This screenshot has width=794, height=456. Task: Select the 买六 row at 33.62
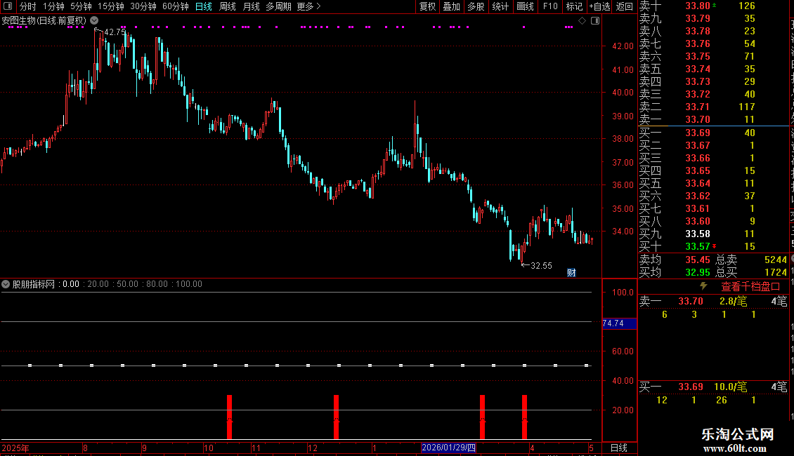(713, 196)
